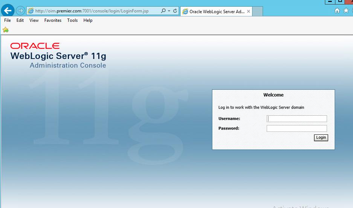Image resolution: width=353 pixels, height=208 pixels.
Task: Click the Username: label
Action: coord(229,119)
